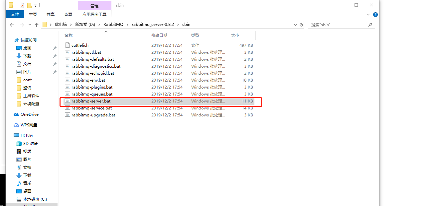The width and height of the screenshot is (437, 206).
Task: Open recent locations dropdown arrow
Action: 30,25
